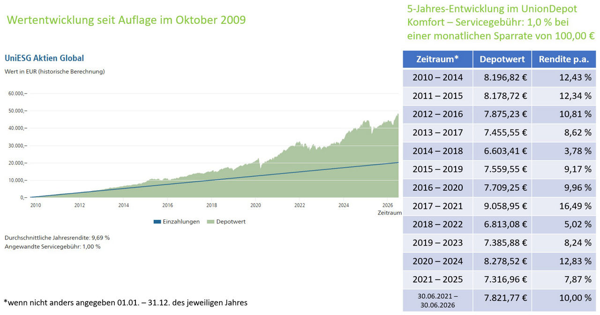Select the '2018 – 2022' period cell
Viewport: 600px width, 315px height.
(x=437, y=224)
